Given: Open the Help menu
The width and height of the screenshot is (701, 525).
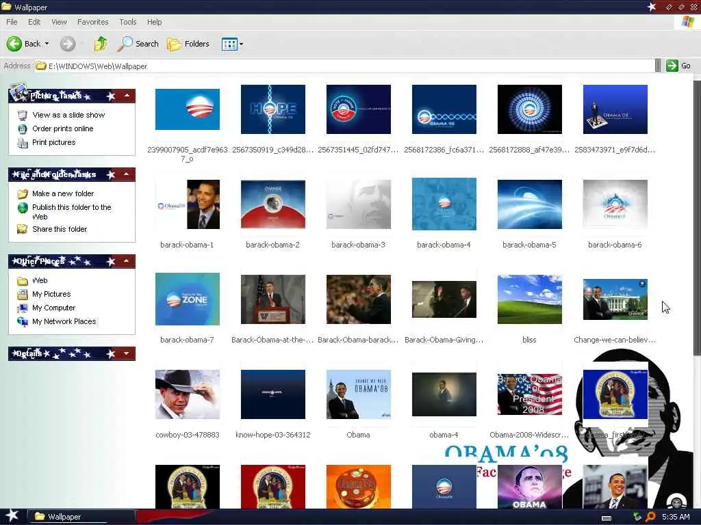Looking at the screenshot, I should [x=155, y=22].
